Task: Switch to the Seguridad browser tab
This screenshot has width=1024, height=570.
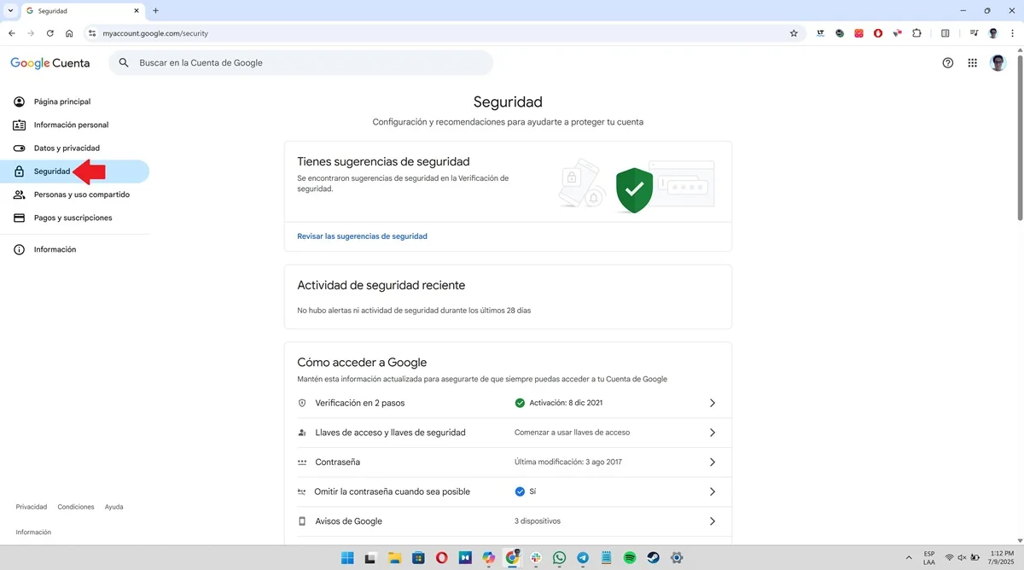Action: (77, 11)
